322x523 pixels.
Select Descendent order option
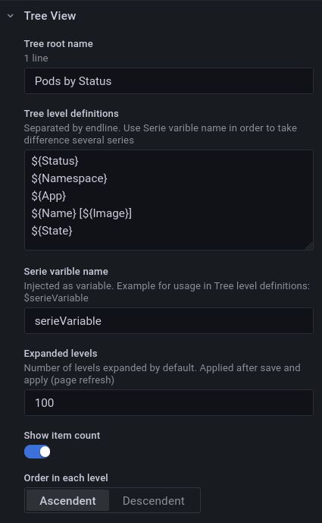[154, 501]
